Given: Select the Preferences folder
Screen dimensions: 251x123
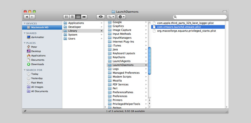Looking at the screenshot, I should tap(127, 96).
